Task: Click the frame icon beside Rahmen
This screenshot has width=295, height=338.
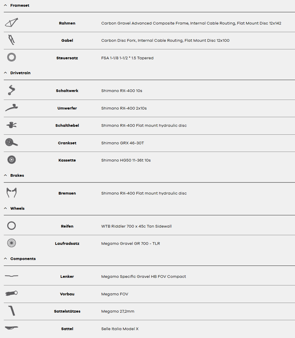Action: click(11, 23)
